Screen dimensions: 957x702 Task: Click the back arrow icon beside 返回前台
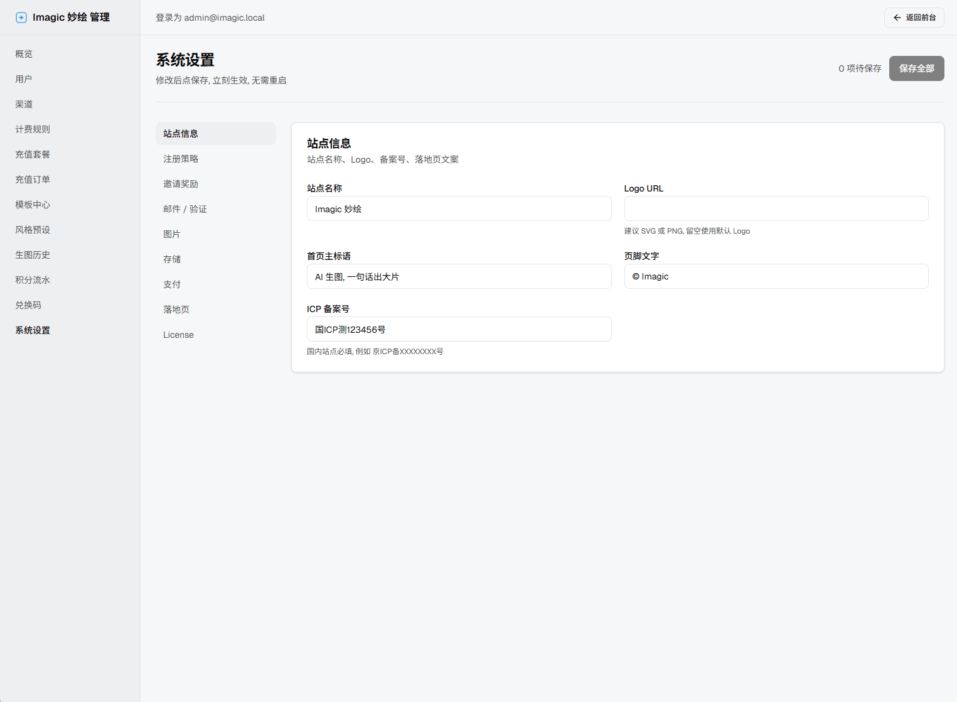point(897,18)
